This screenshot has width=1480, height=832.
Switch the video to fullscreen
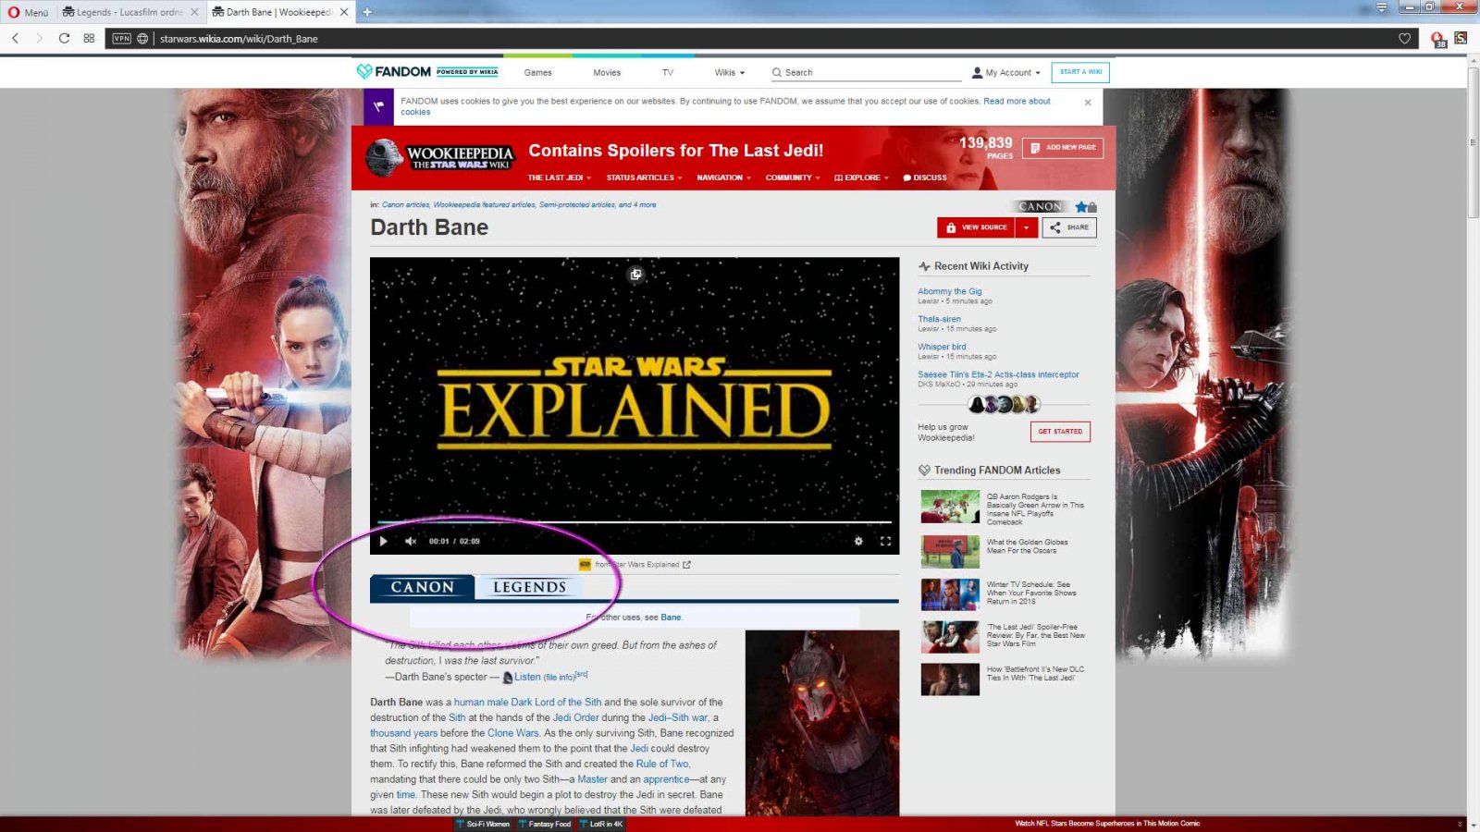[885, 542]
